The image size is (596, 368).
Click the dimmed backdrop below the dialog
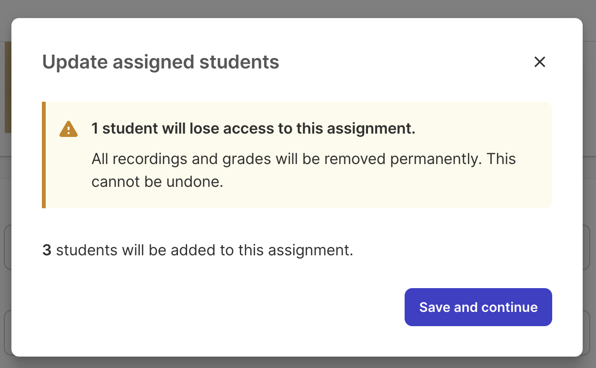click(298, 362)
